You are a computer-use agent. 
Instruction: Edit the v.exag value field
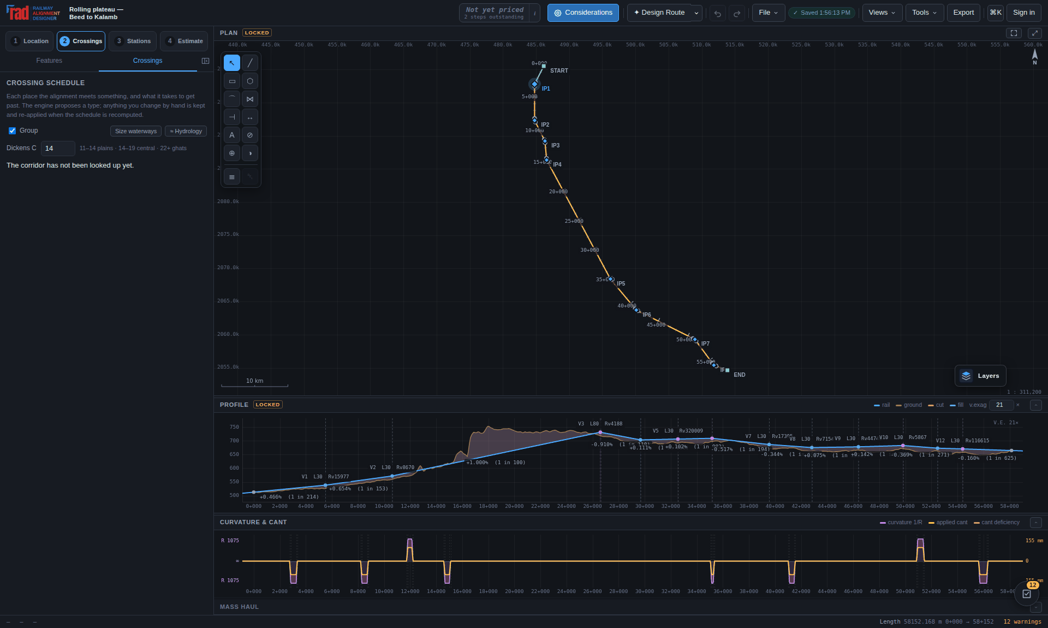1002,405
